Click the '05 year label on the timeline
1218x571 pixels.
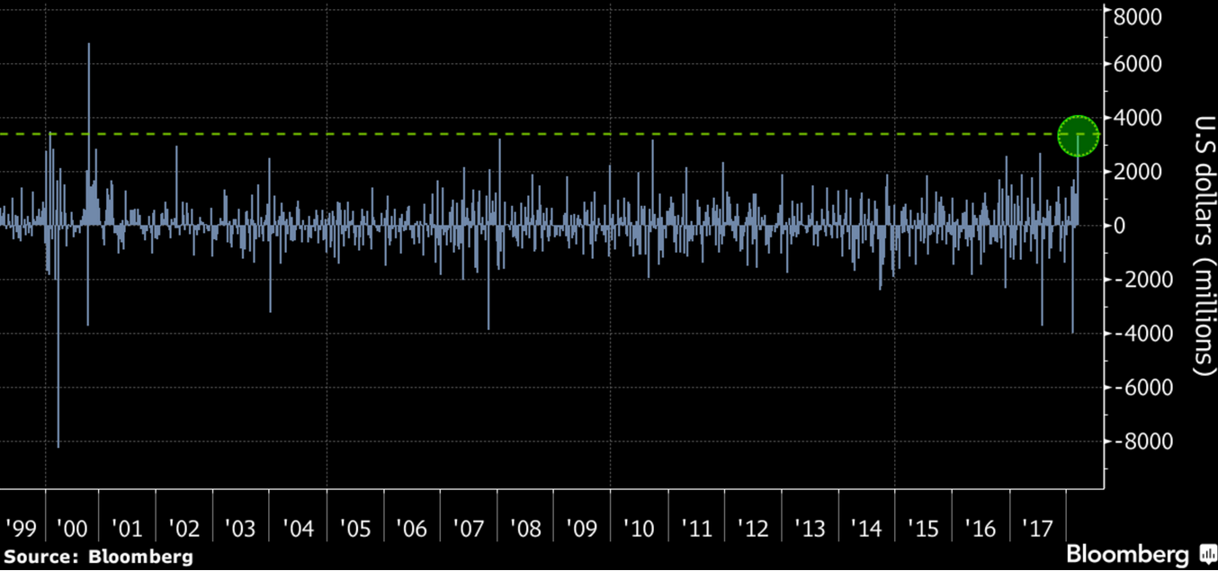(354, 528)
